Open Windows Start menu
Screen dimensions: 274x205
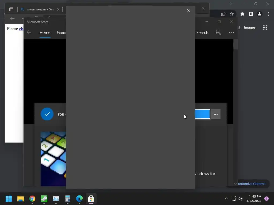tap(9, 199)
